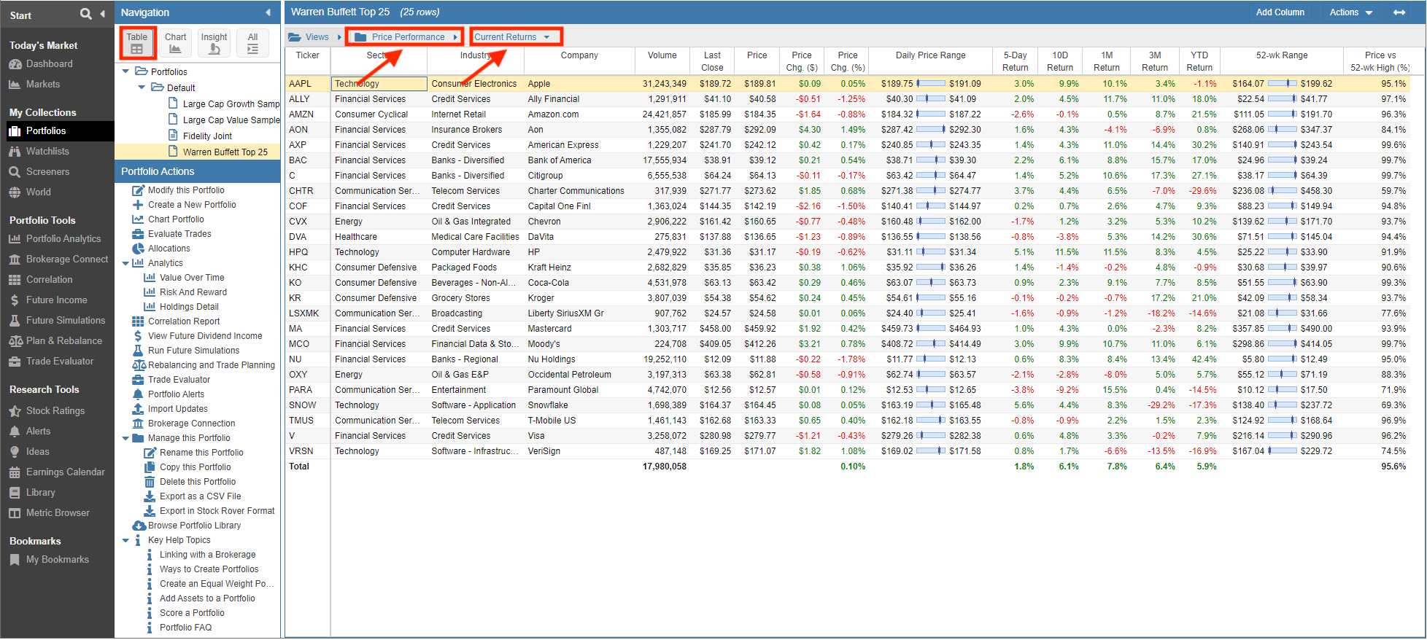Select Large Cap Value Sample portfolio
This screenshot has height=640, width=1427.
tap(231, 120)
